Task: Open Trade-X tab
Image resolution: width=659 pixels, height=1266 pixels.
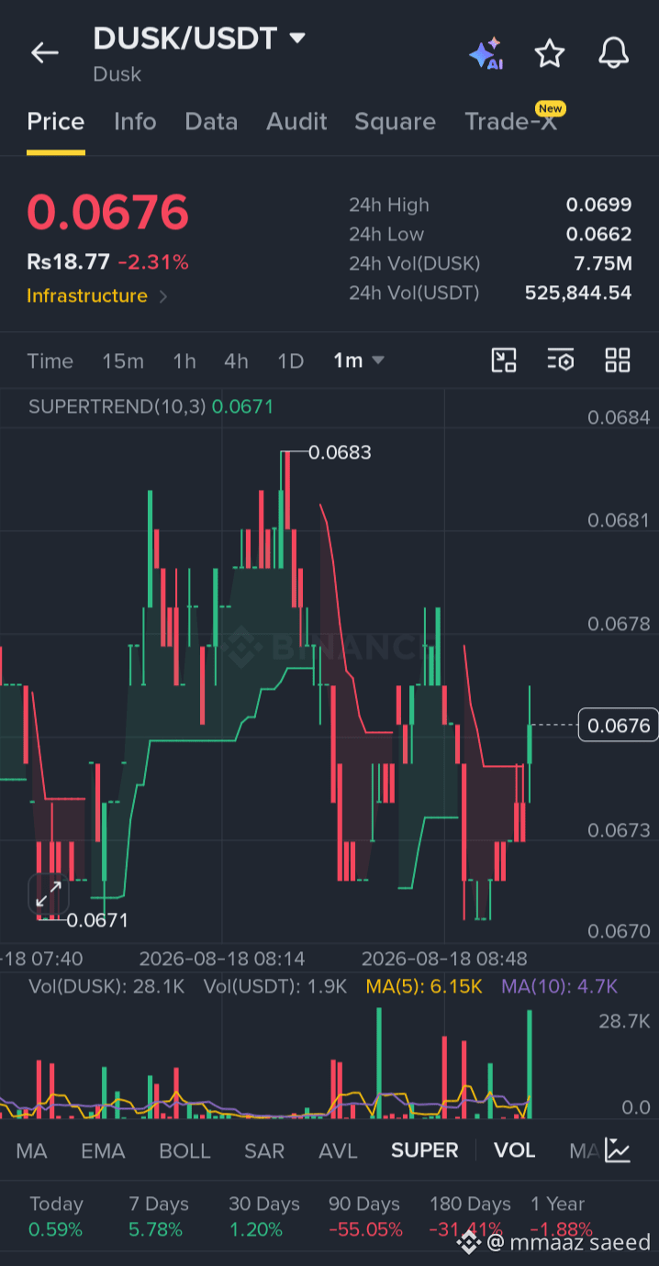Action: pyautogui.click(x=510, y=122)
